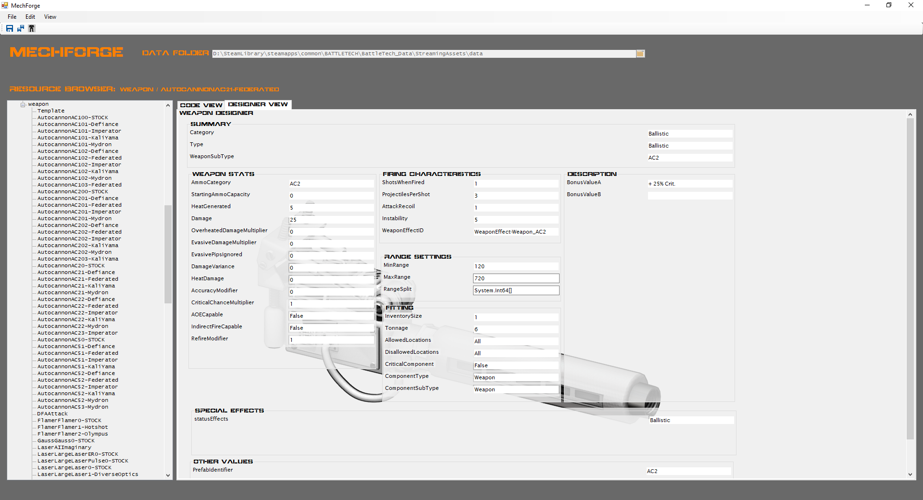923x500 pixels.
Task: Click the ComponentSubType field
Action: coord(516,389)
